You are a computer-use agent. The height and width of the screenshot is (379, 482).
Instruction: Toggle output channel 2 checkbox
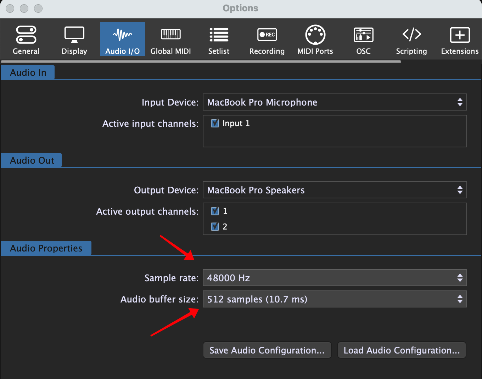pyautogui.click(x=215, y=227)
